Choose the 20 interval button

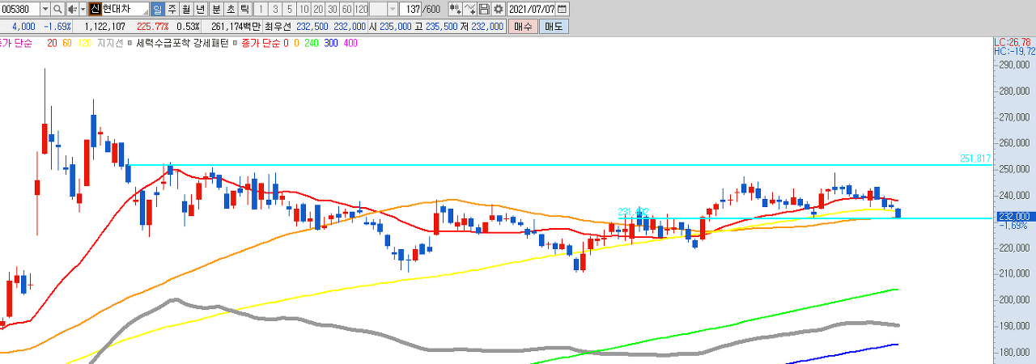[x=318, y=9]
